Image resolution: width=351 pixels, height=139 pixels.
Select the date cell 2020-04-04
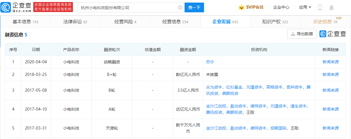point(36,62)
